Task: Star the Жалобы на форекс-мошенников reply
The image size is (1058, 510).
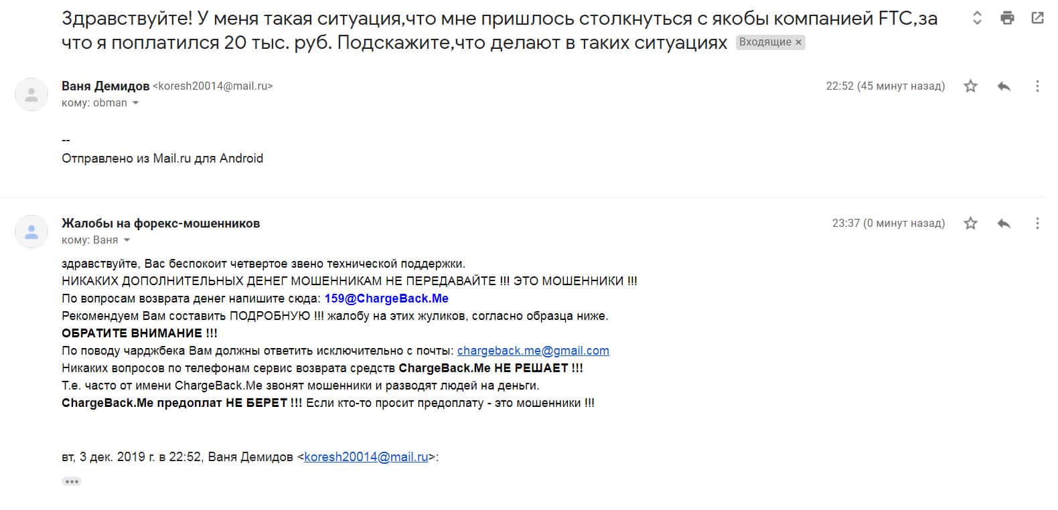Action: tap(970, 224)
